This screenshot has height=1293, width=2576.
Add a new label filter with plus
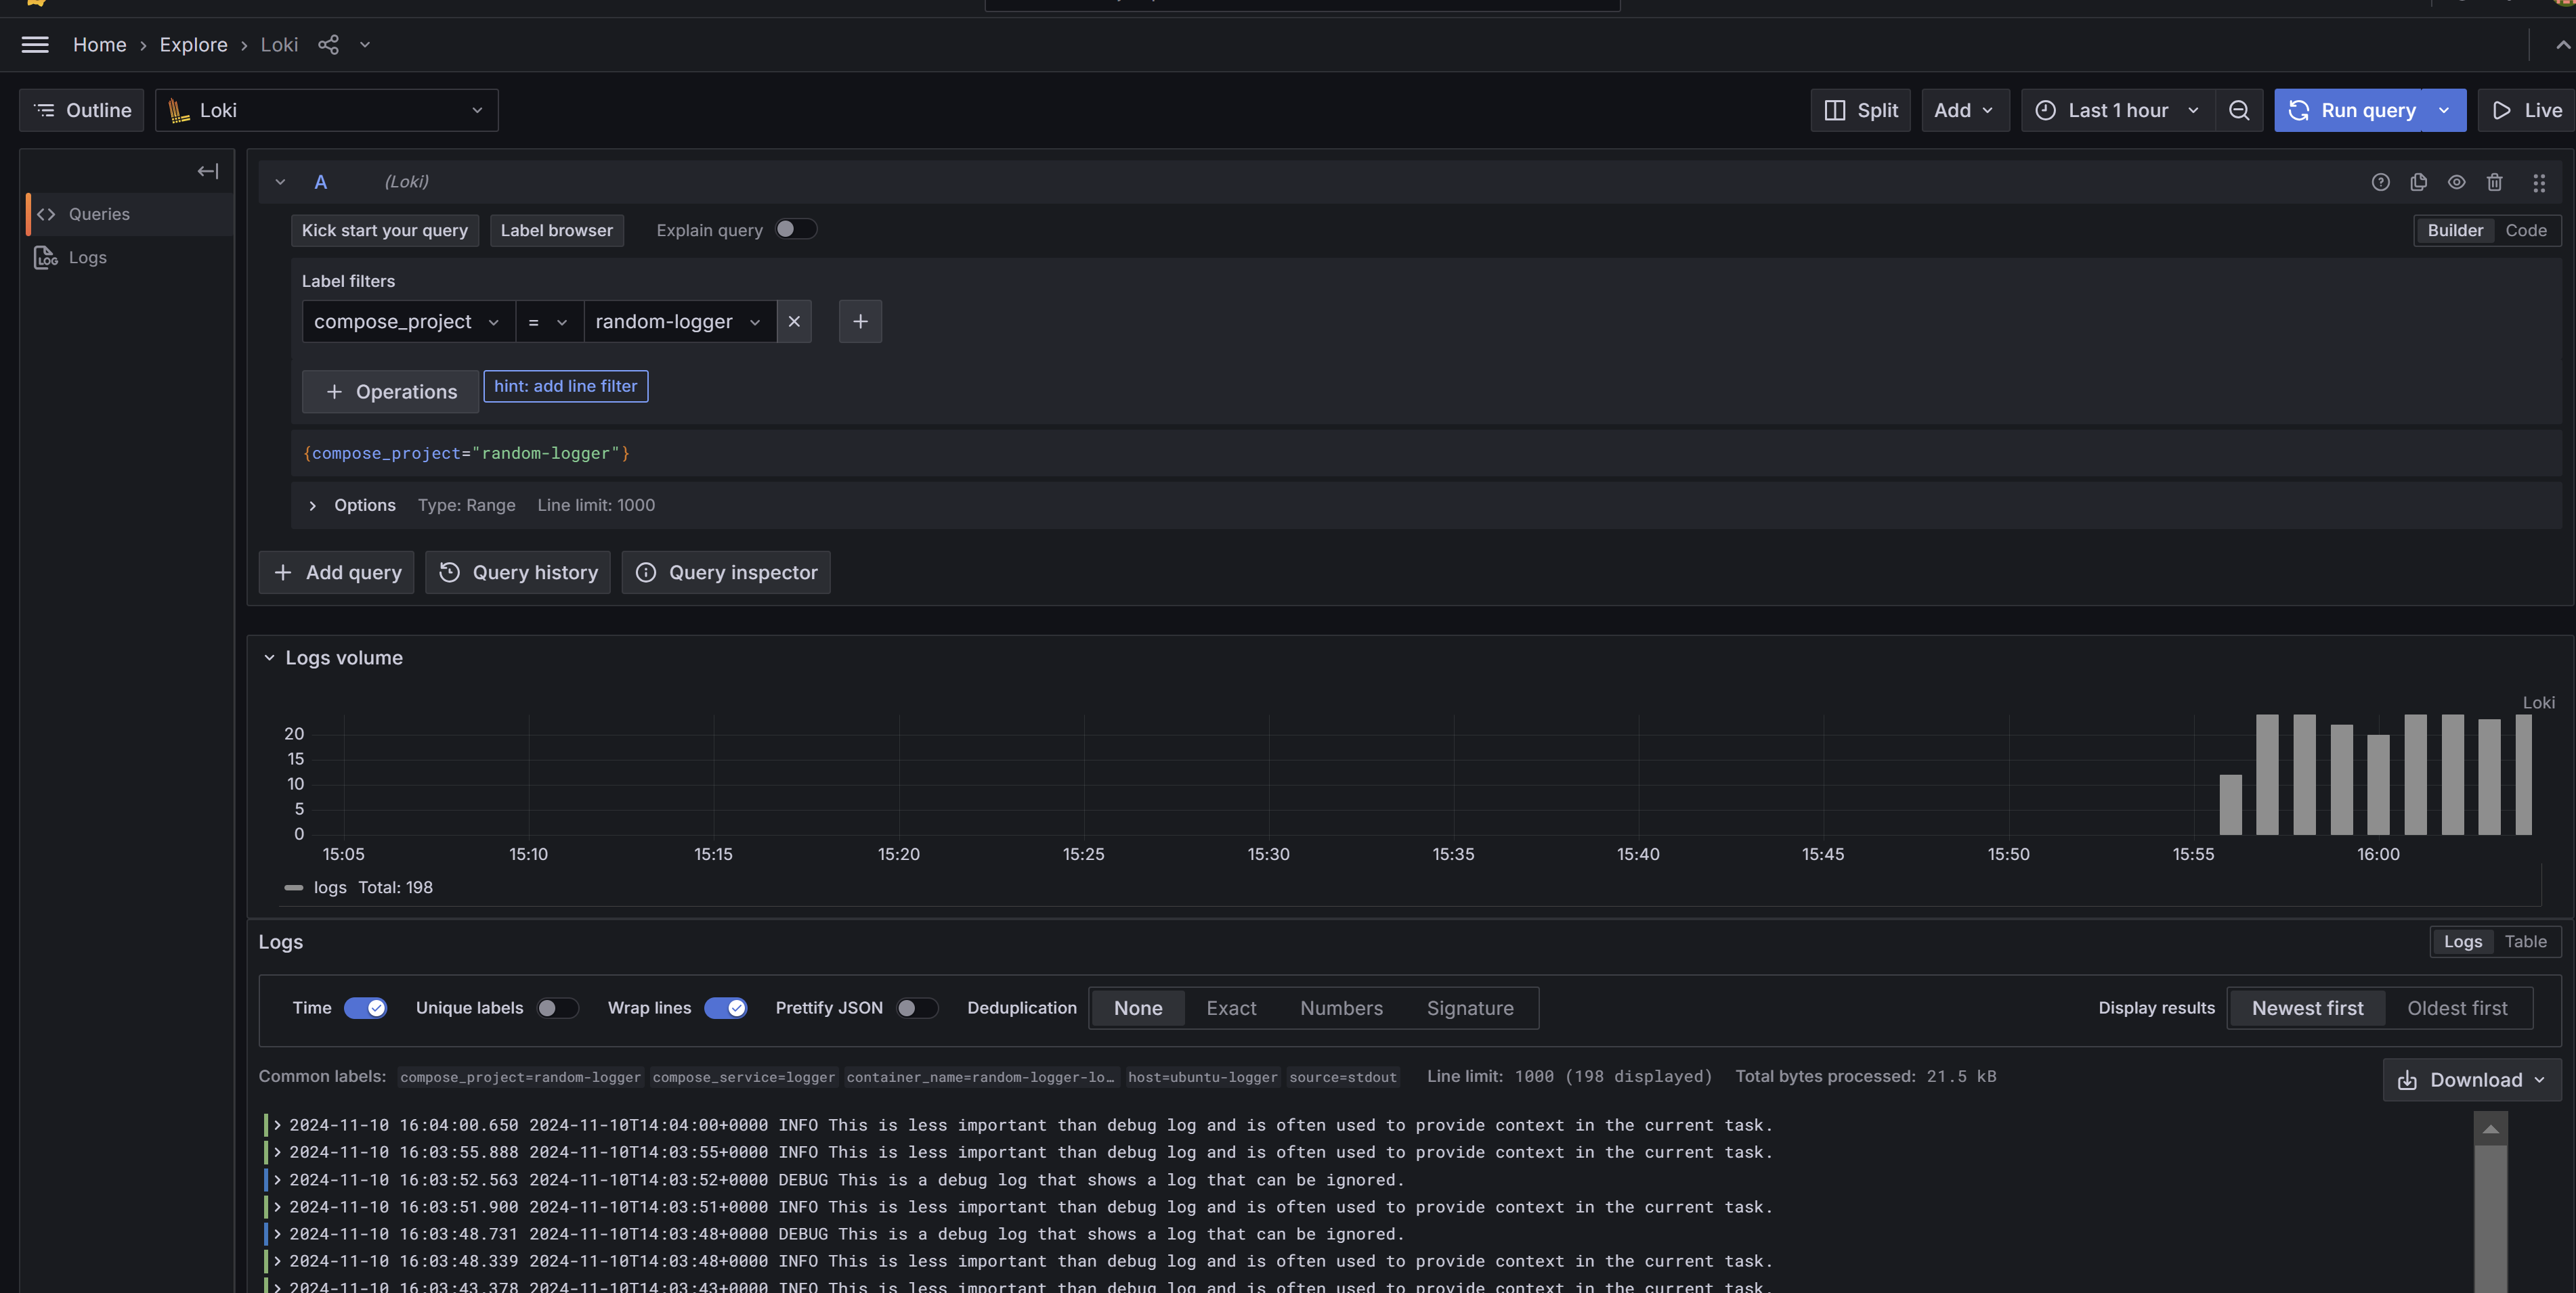tap(860, 322)
